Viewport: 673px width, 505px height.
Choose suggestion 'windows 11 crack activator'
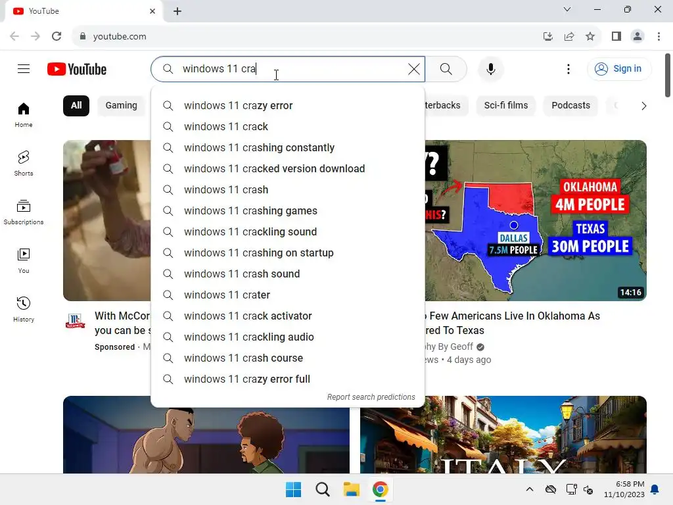[288, 316]
